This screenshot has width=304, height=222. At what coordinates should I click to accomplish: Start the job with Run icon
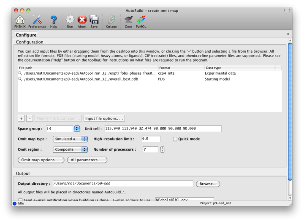(70, 19)
